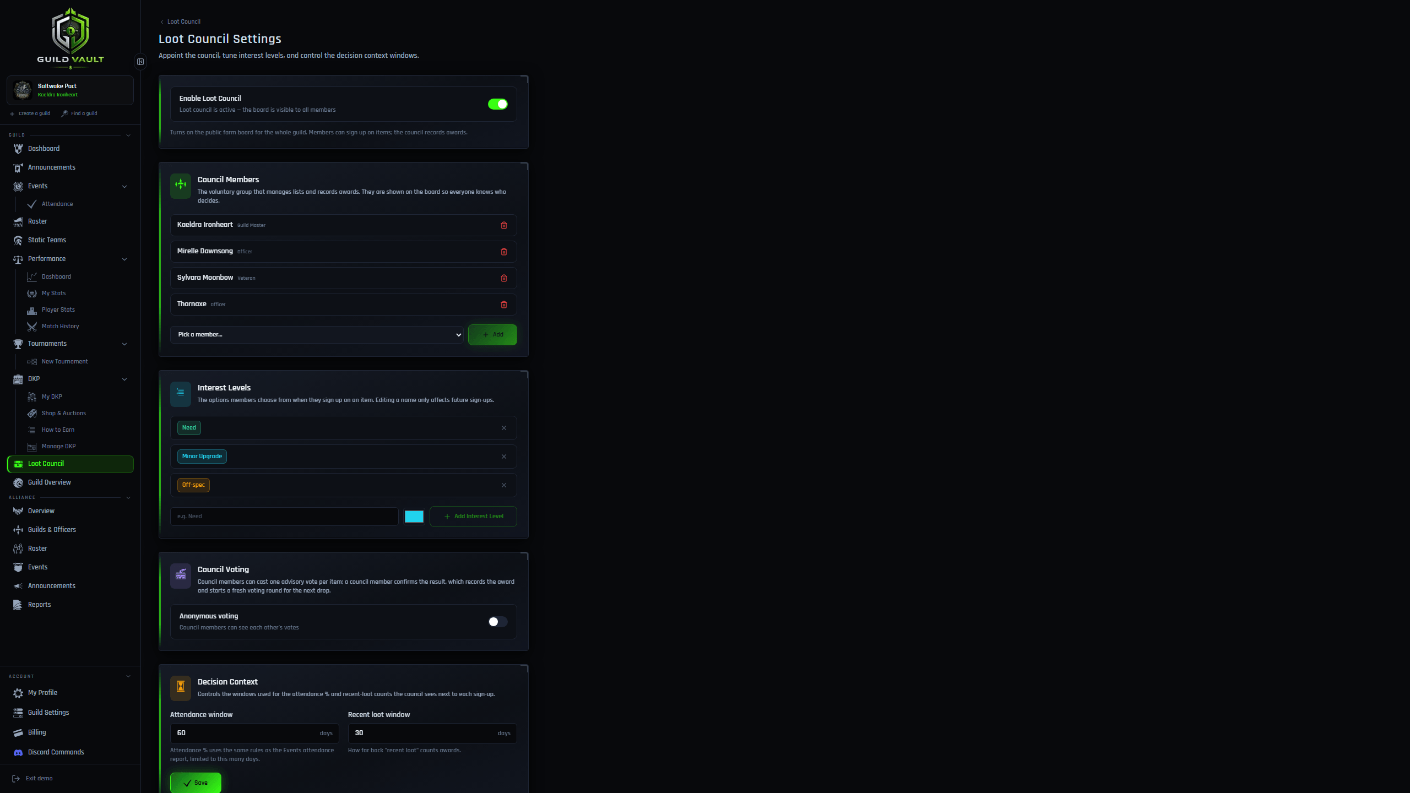
Task: Remove Thornaxe using trash icon
Action: pos(503,305)
